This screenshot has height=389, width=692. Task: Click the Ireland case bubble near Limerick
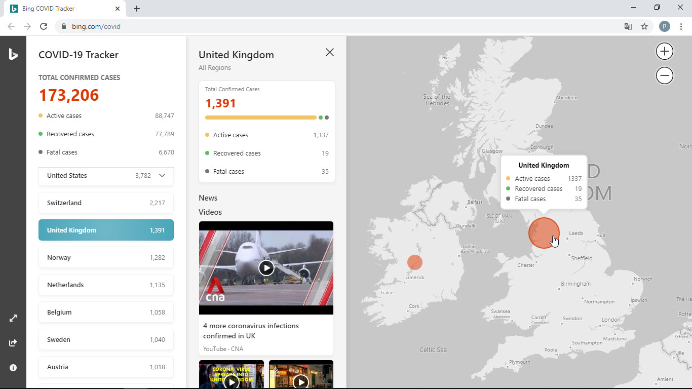coord(415,262)
